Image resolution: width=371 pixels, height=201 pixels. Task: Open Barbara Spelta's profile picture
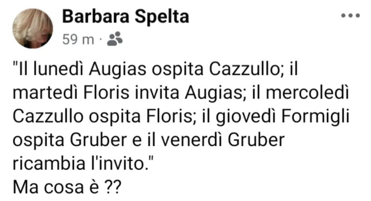click(33, 28)
